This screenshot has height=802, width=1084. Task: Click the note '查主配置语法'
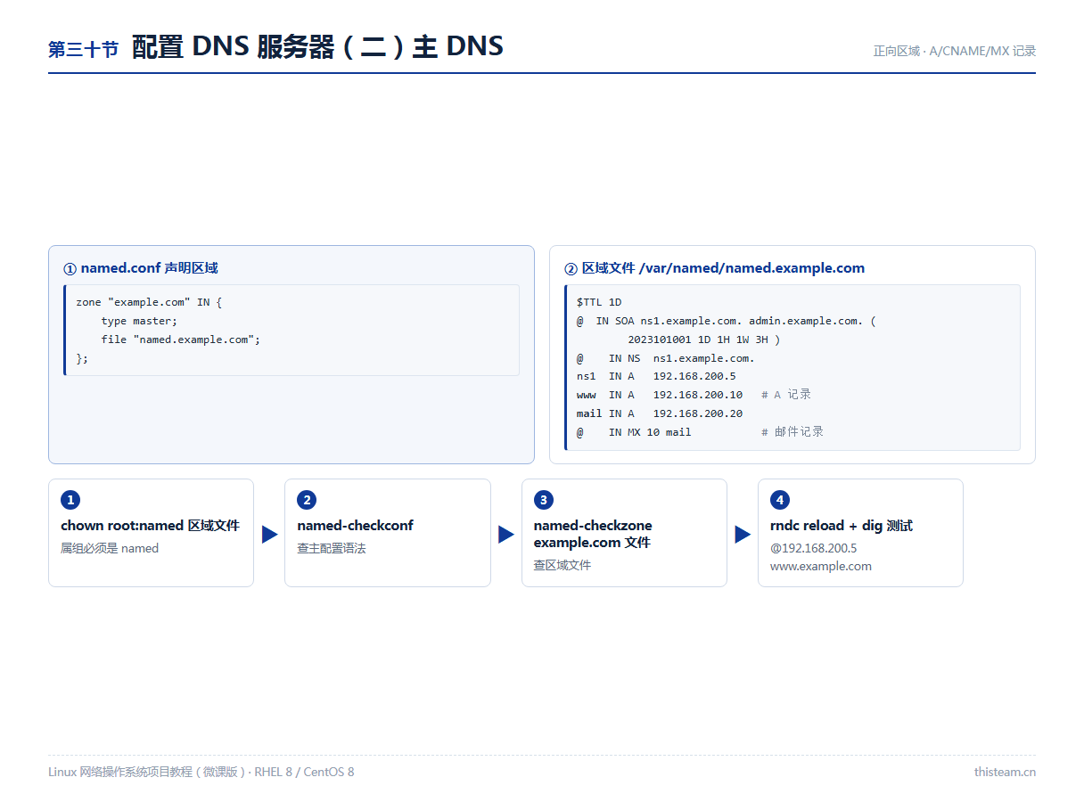pyautogui.click(x=332, y=548)
